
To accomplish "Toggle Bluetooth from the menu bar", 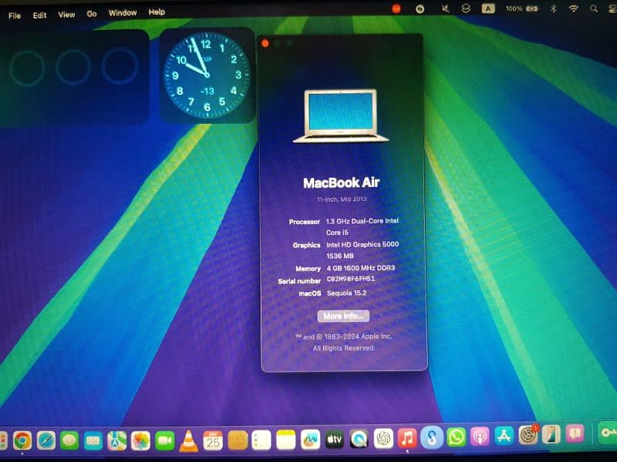I will (x=552, y=8).
